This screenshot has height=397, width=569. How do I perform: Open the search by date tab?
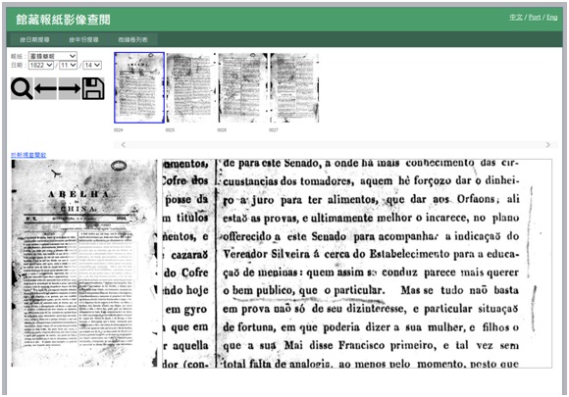(35, 39)
